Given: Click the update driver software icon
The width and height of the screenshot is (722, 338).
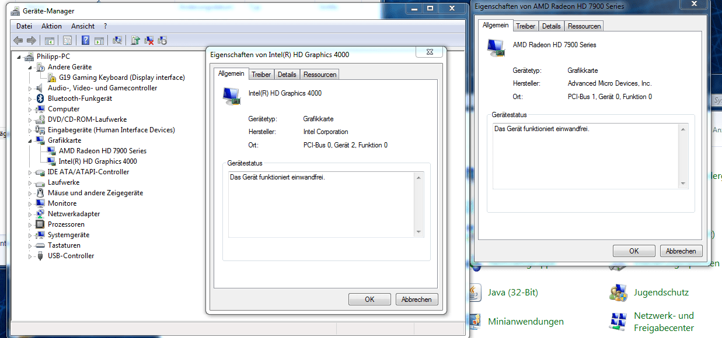Looking at the screenshot, I should point(135,40).
